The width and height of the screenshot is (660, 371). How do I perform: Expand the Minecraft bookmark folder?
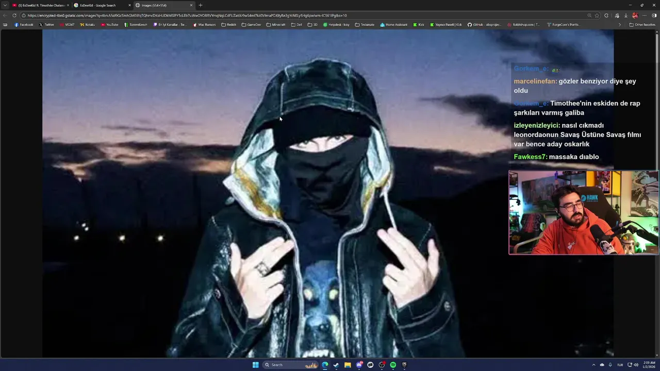276,25
